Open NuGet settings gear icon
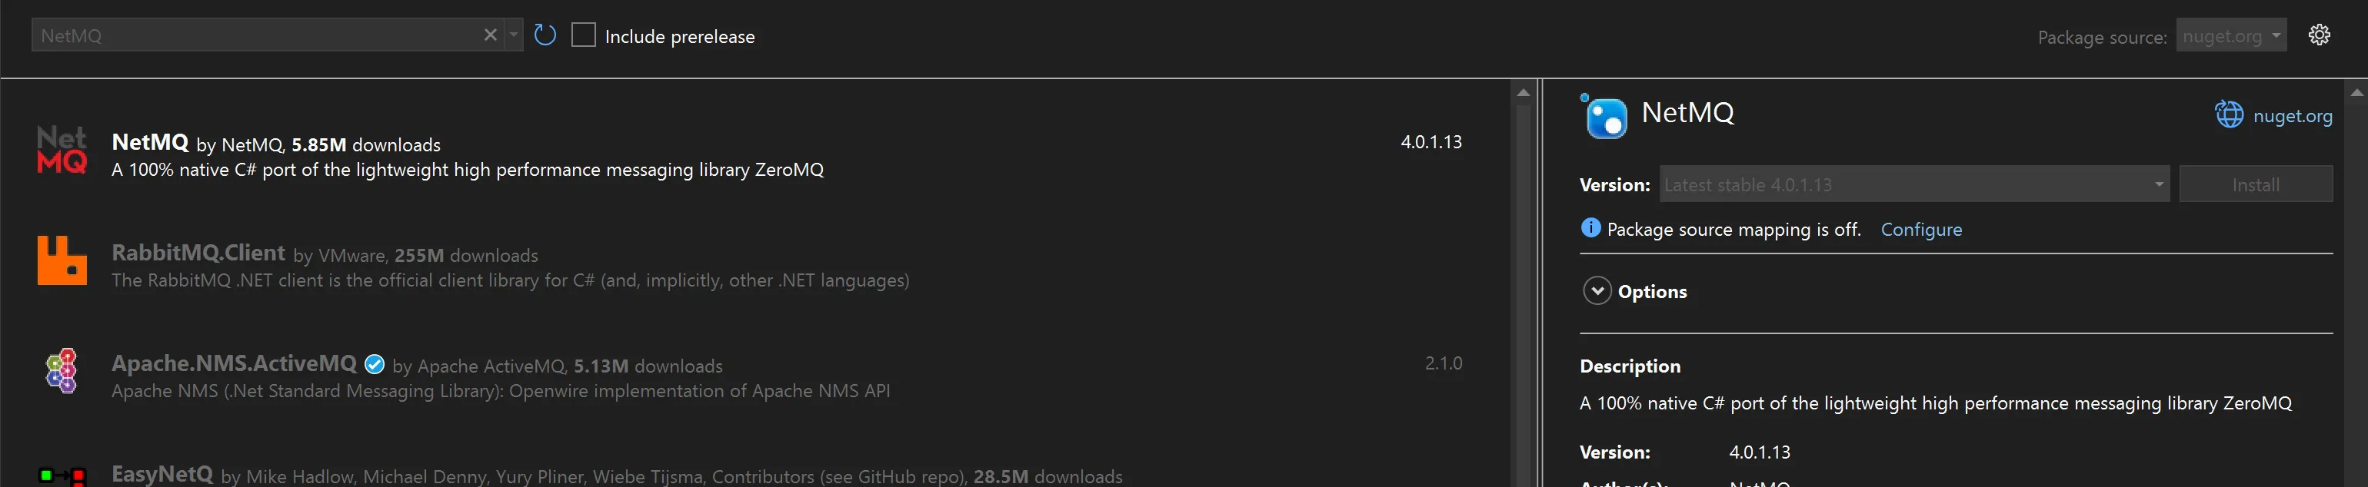The image size is (2368, 487). [2318, 36]
